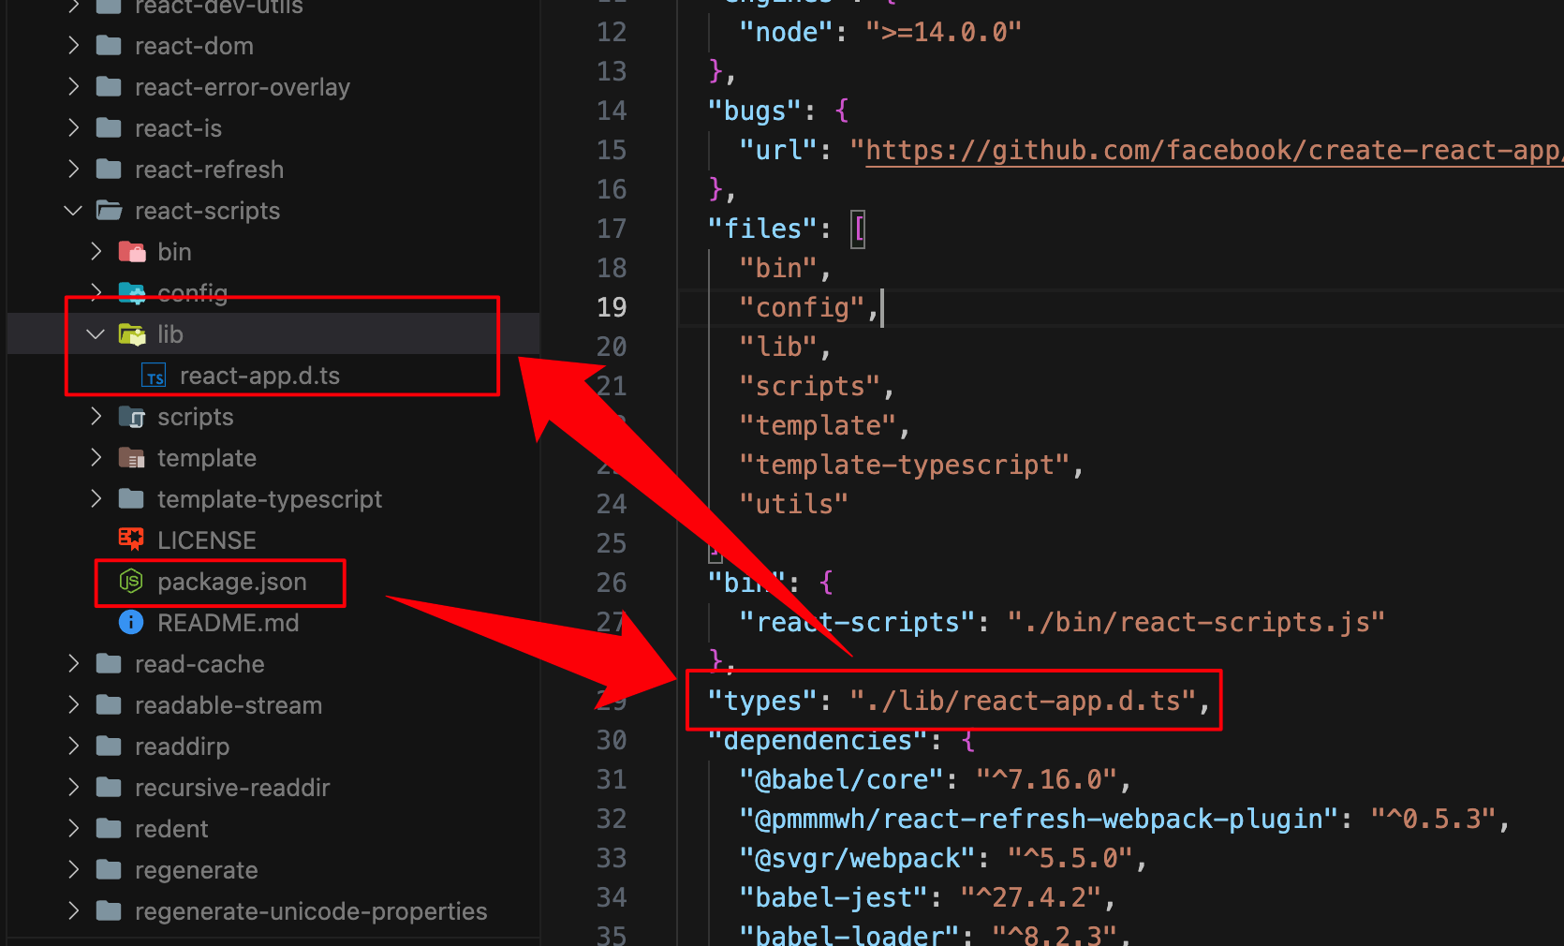Screen dimensions: 1564x946
Task: Collapse the react-scripts folder chevron
Action: click(x=73, y=211)
